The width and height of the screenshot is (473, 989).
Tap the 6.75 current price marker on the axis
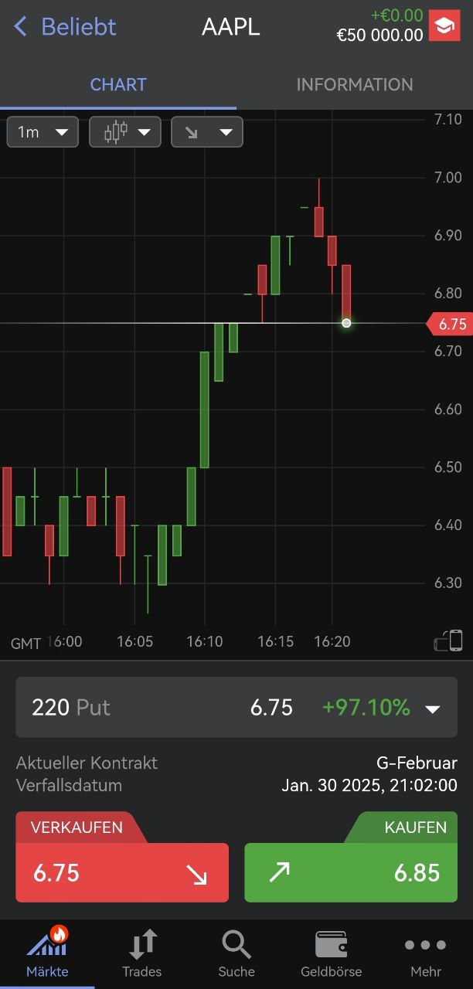pos(449,324)
